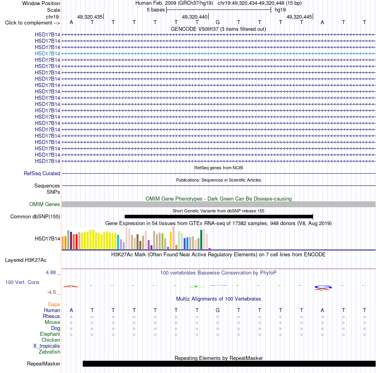Click the 'Scale' track label
Screen dimensions: 376x373
53,10
